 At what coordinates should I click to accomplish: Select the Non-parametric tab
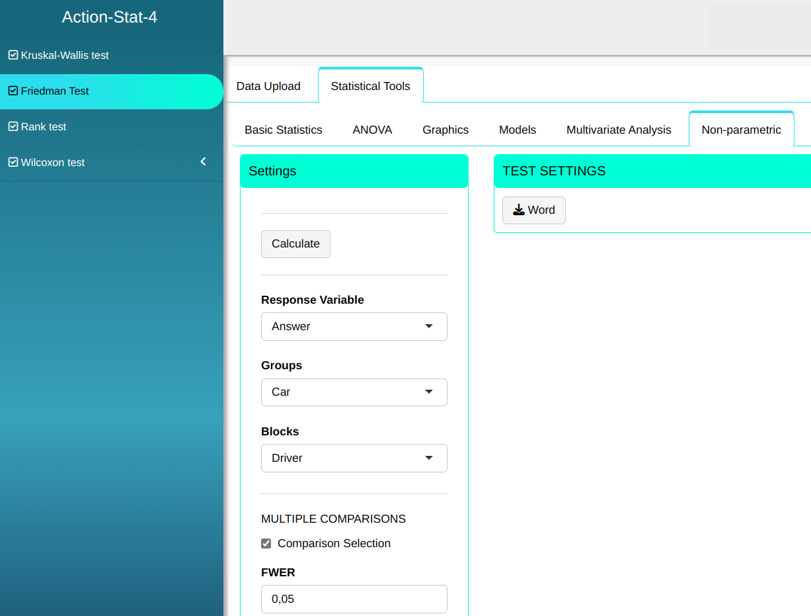tap(741, 130)
